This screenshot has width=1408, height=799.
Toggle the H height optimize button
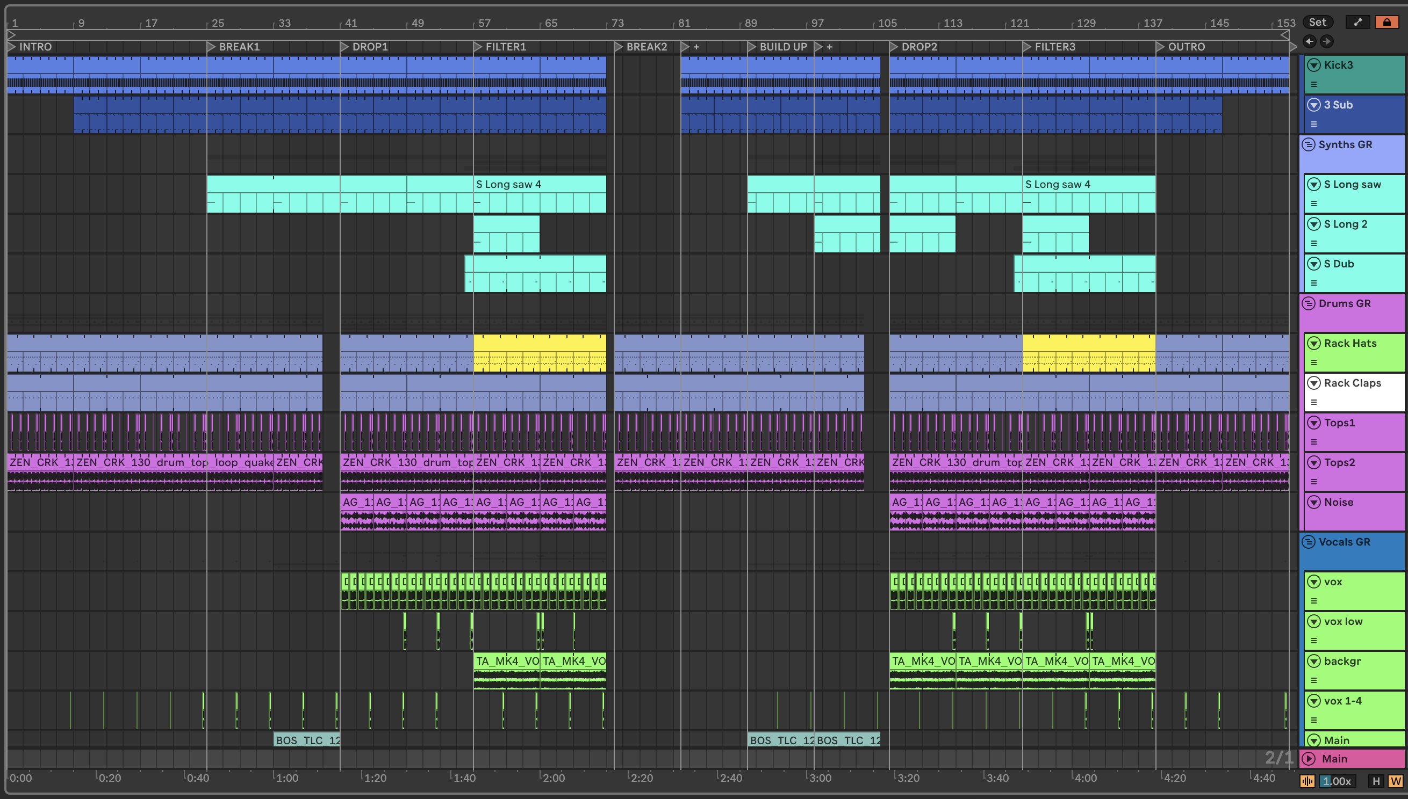click(x=1376, y=781)
